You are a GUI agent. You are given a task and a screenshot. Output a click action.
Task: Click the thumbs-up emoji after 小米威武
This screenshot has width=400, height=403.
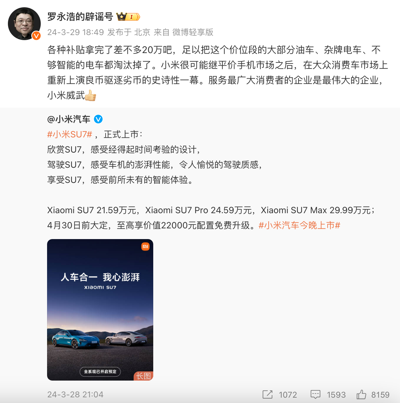coord(90,95)
